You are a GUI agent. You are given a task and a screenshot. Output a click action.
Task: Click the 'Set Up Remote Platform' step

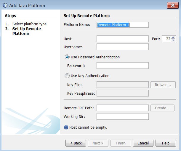(27, 31)
